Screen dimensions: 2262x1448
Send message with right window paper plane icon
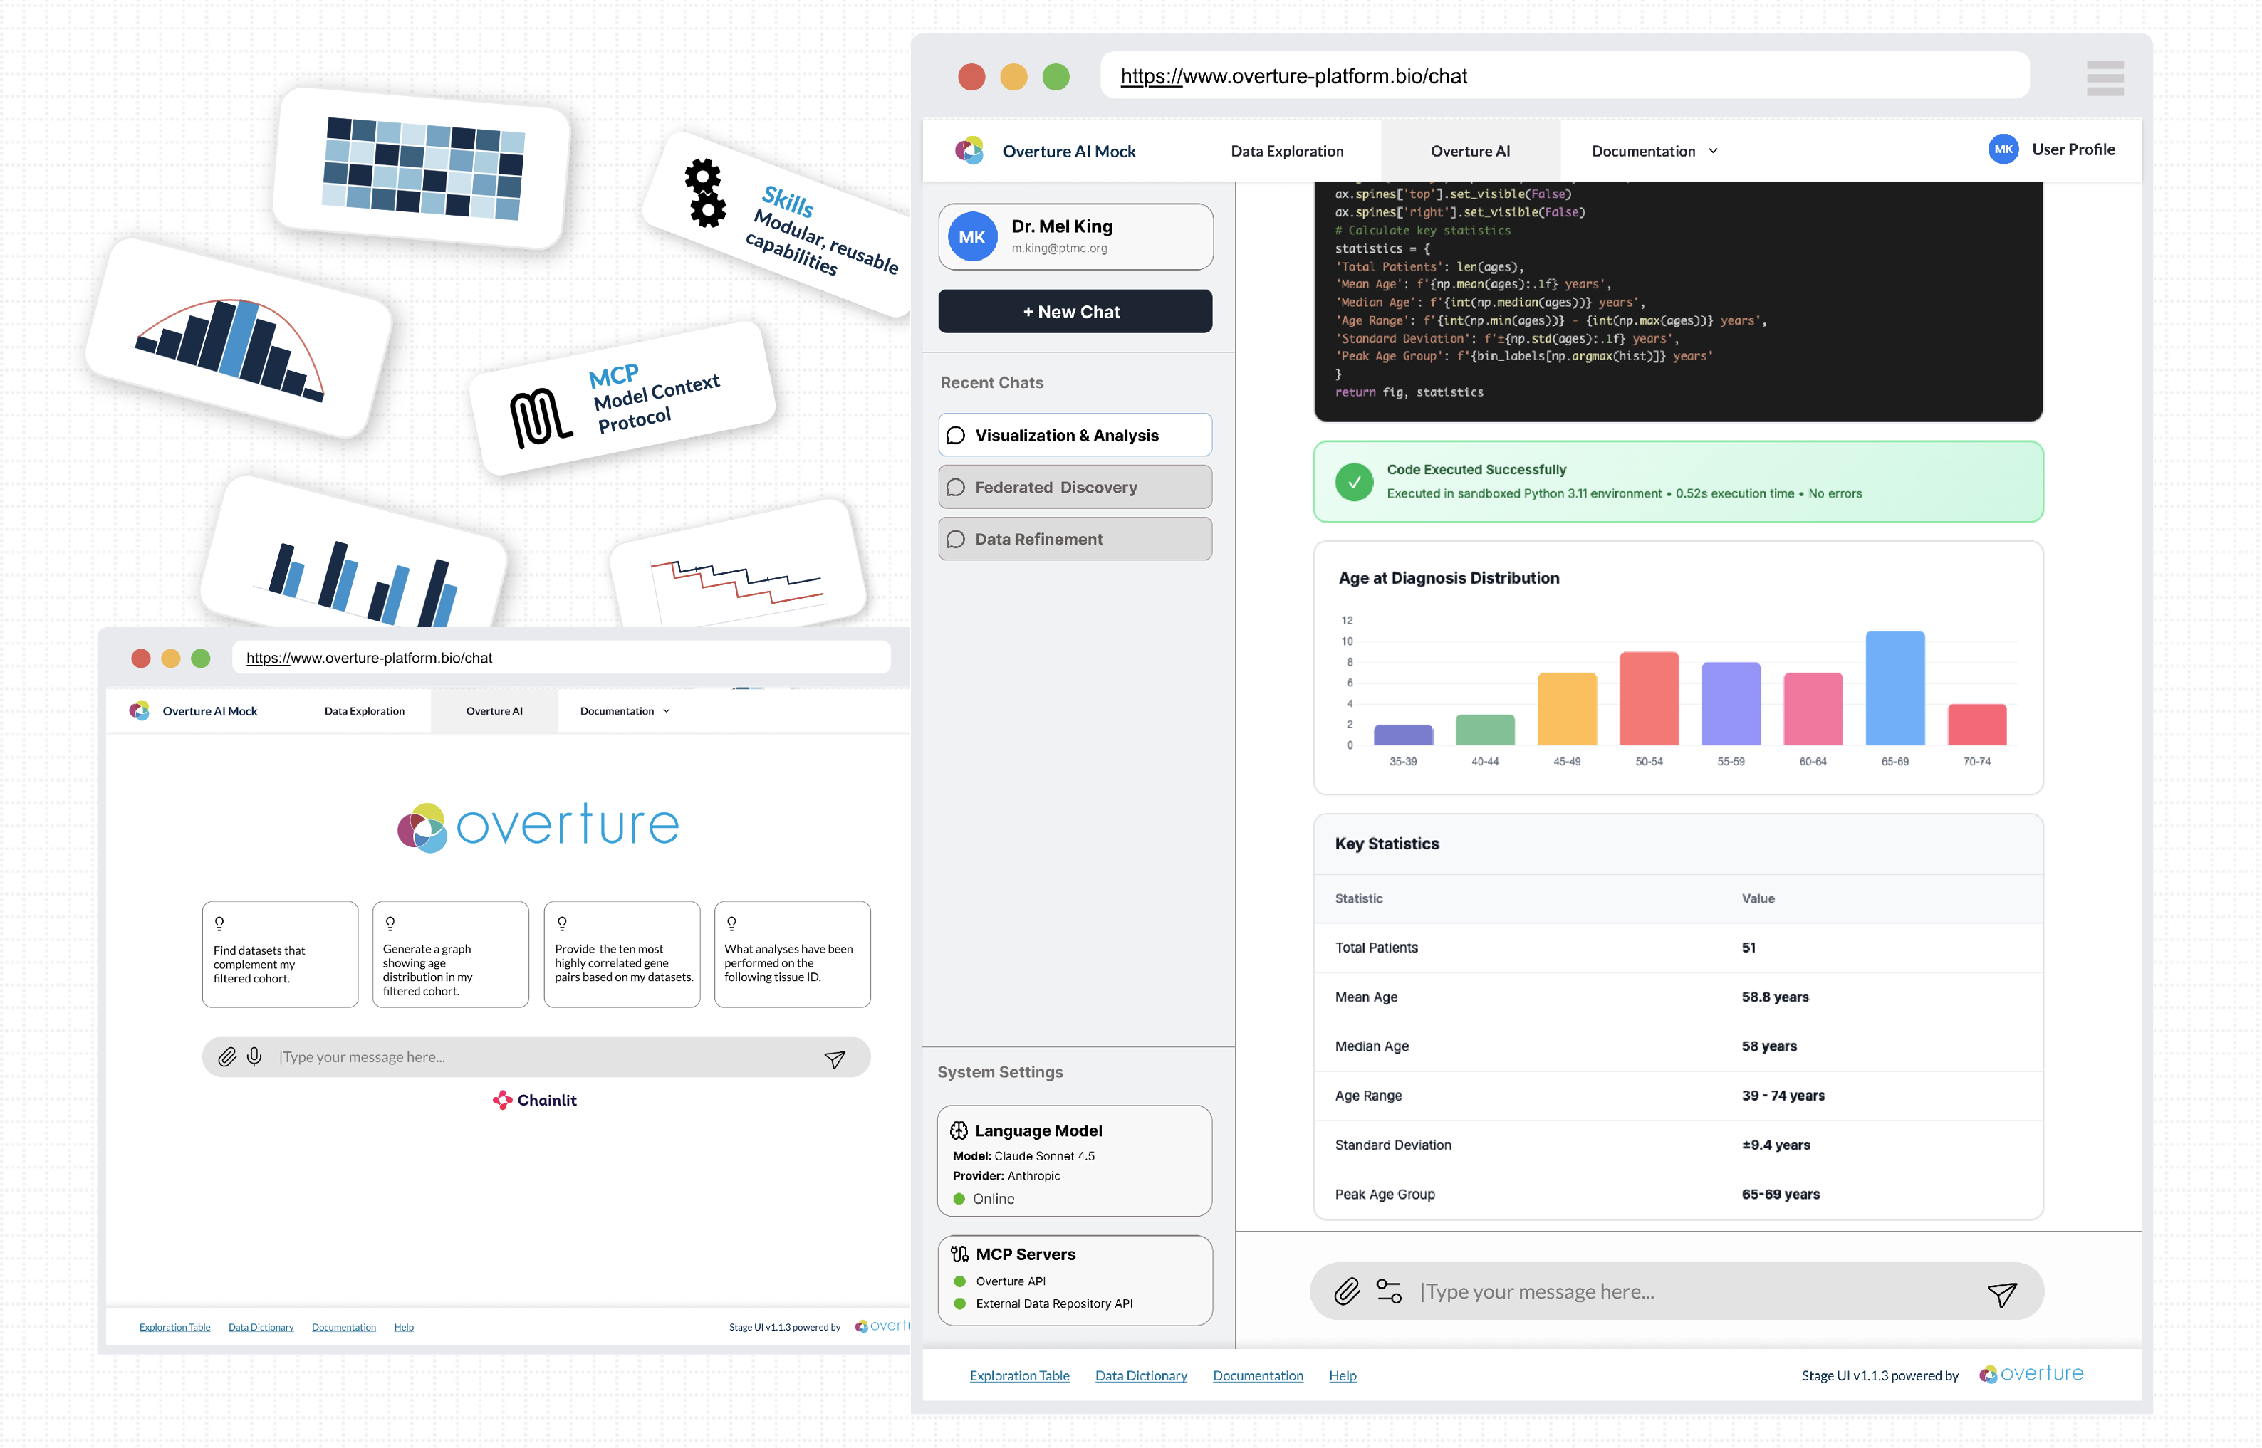(2001, 1294)
